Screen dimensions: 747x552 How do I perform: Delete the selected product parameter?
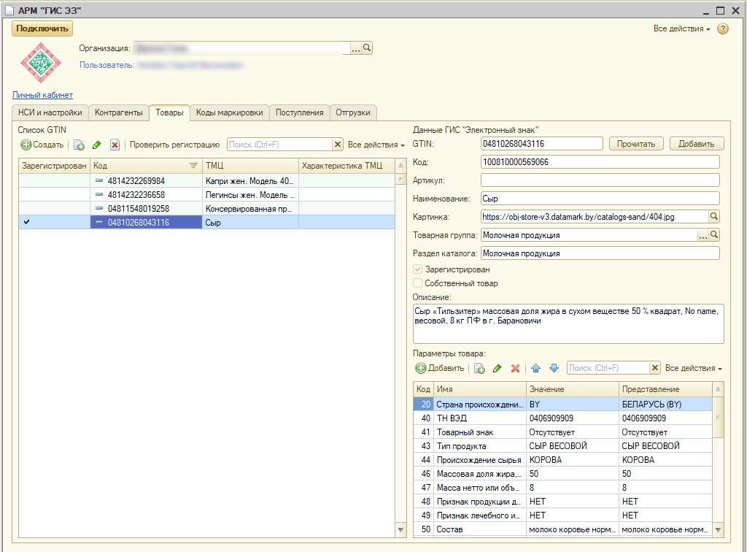tap(515, 369)
